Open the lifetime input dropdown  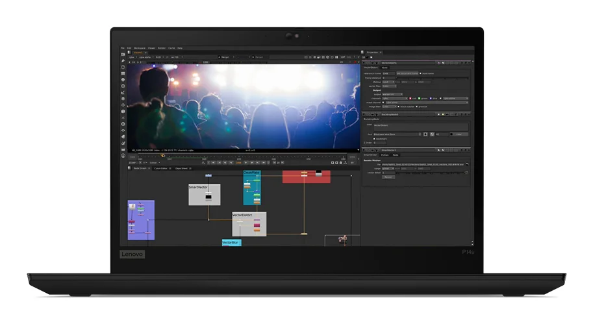click(x=388, y=82)
